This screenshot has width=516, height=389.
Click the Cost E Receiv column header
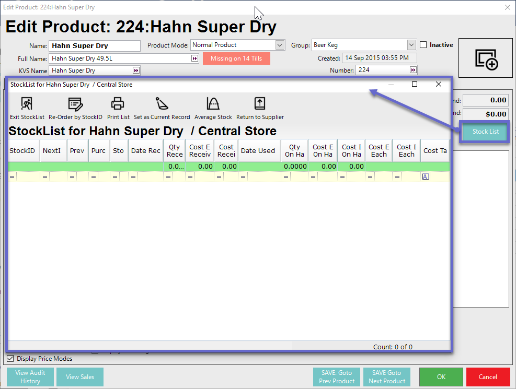pos(200,150)
